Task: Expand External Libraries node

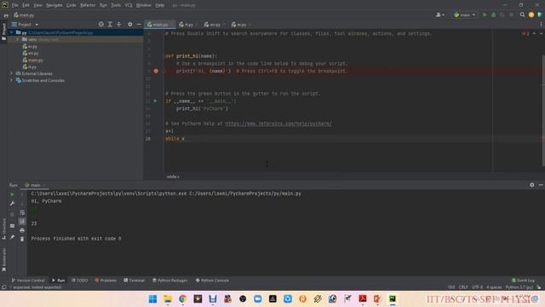Action: (x=11, y=73)
